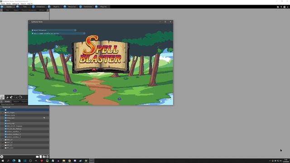Open the Settings menu
This screenshot has width=290, height=163.
pyautogui.click(x=15, y=4)
